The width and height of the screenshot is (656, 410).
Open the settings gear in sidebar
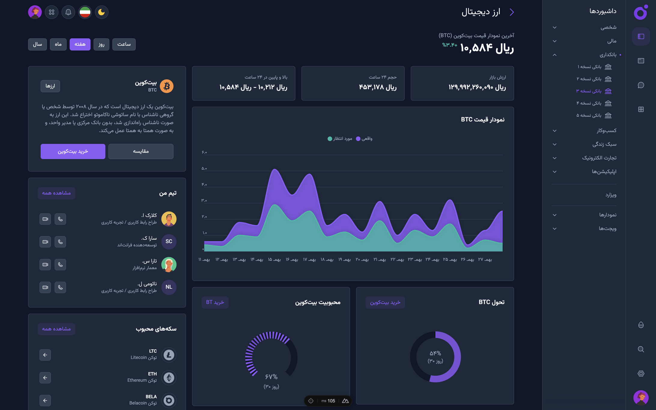pos(641,373)
